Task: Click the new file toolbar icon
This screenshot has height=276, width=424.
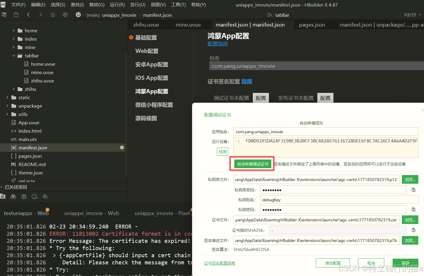Action: tap(4, 15)
